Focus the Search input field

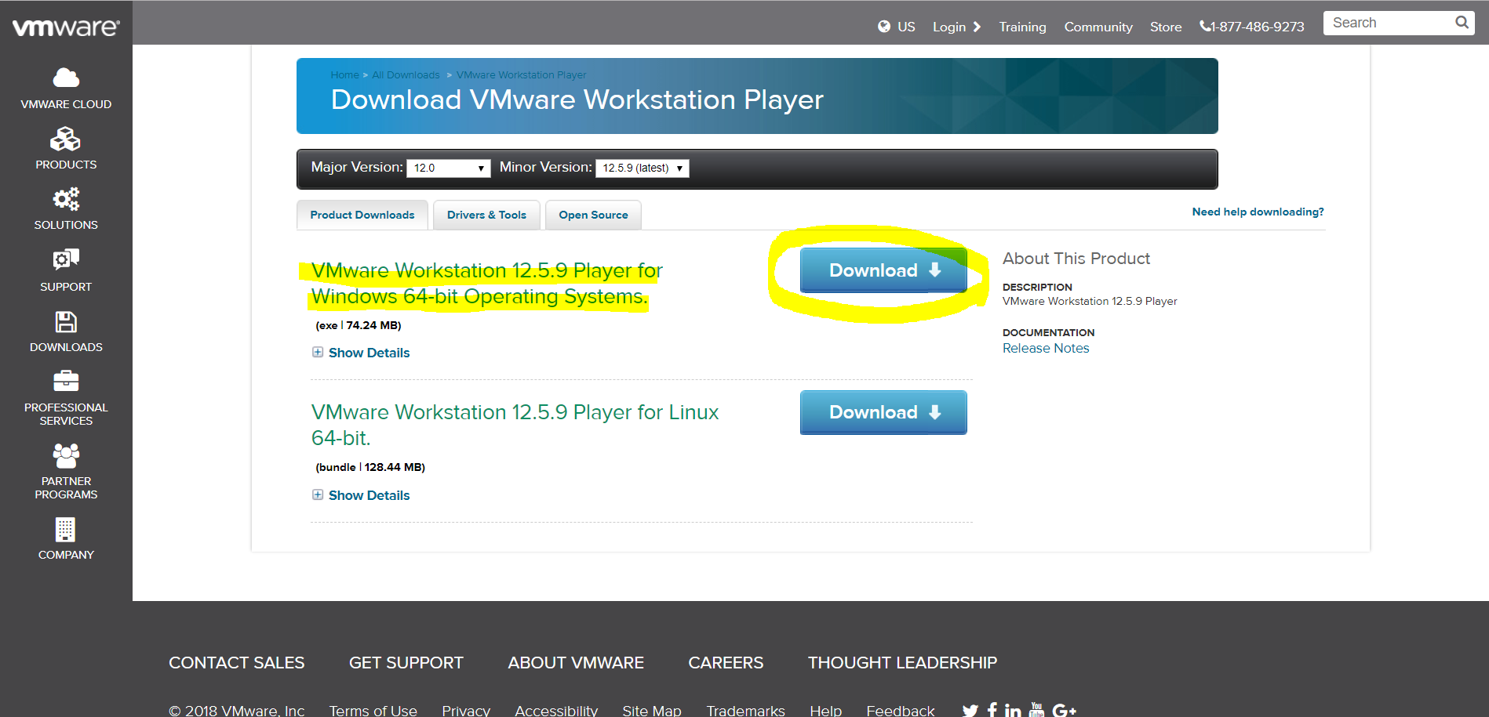coord(1389,23)
